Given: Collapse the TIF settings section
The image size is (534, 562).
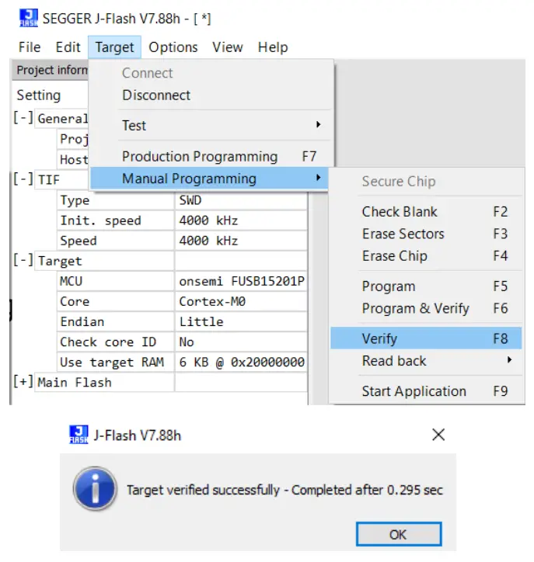Looking at the screenshot, I should point(23,179).
